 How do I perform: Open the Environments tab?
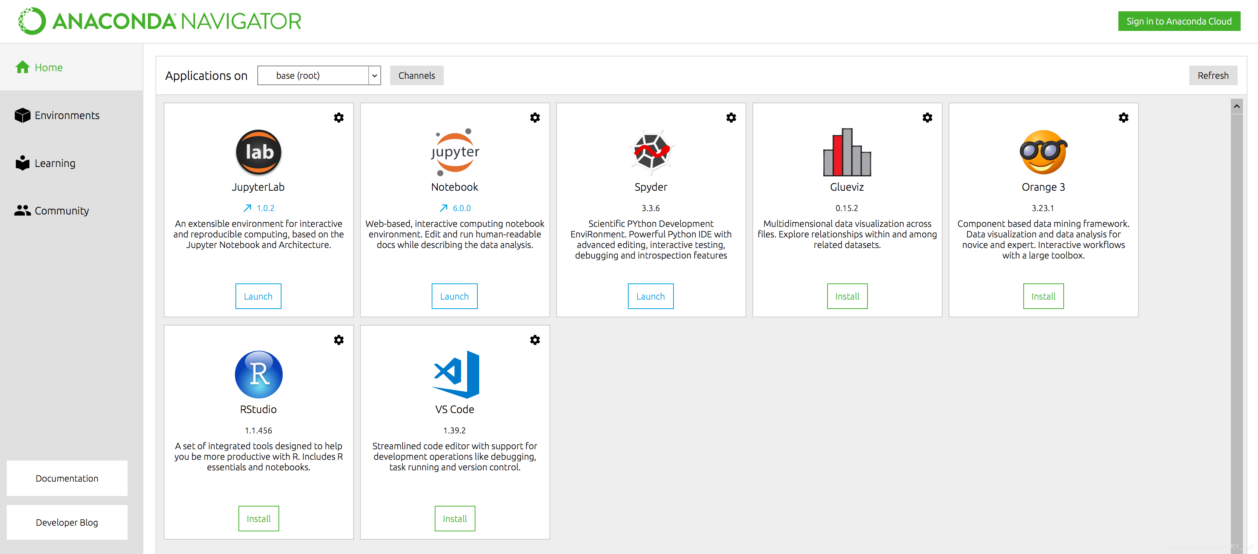tap(71, 115)
